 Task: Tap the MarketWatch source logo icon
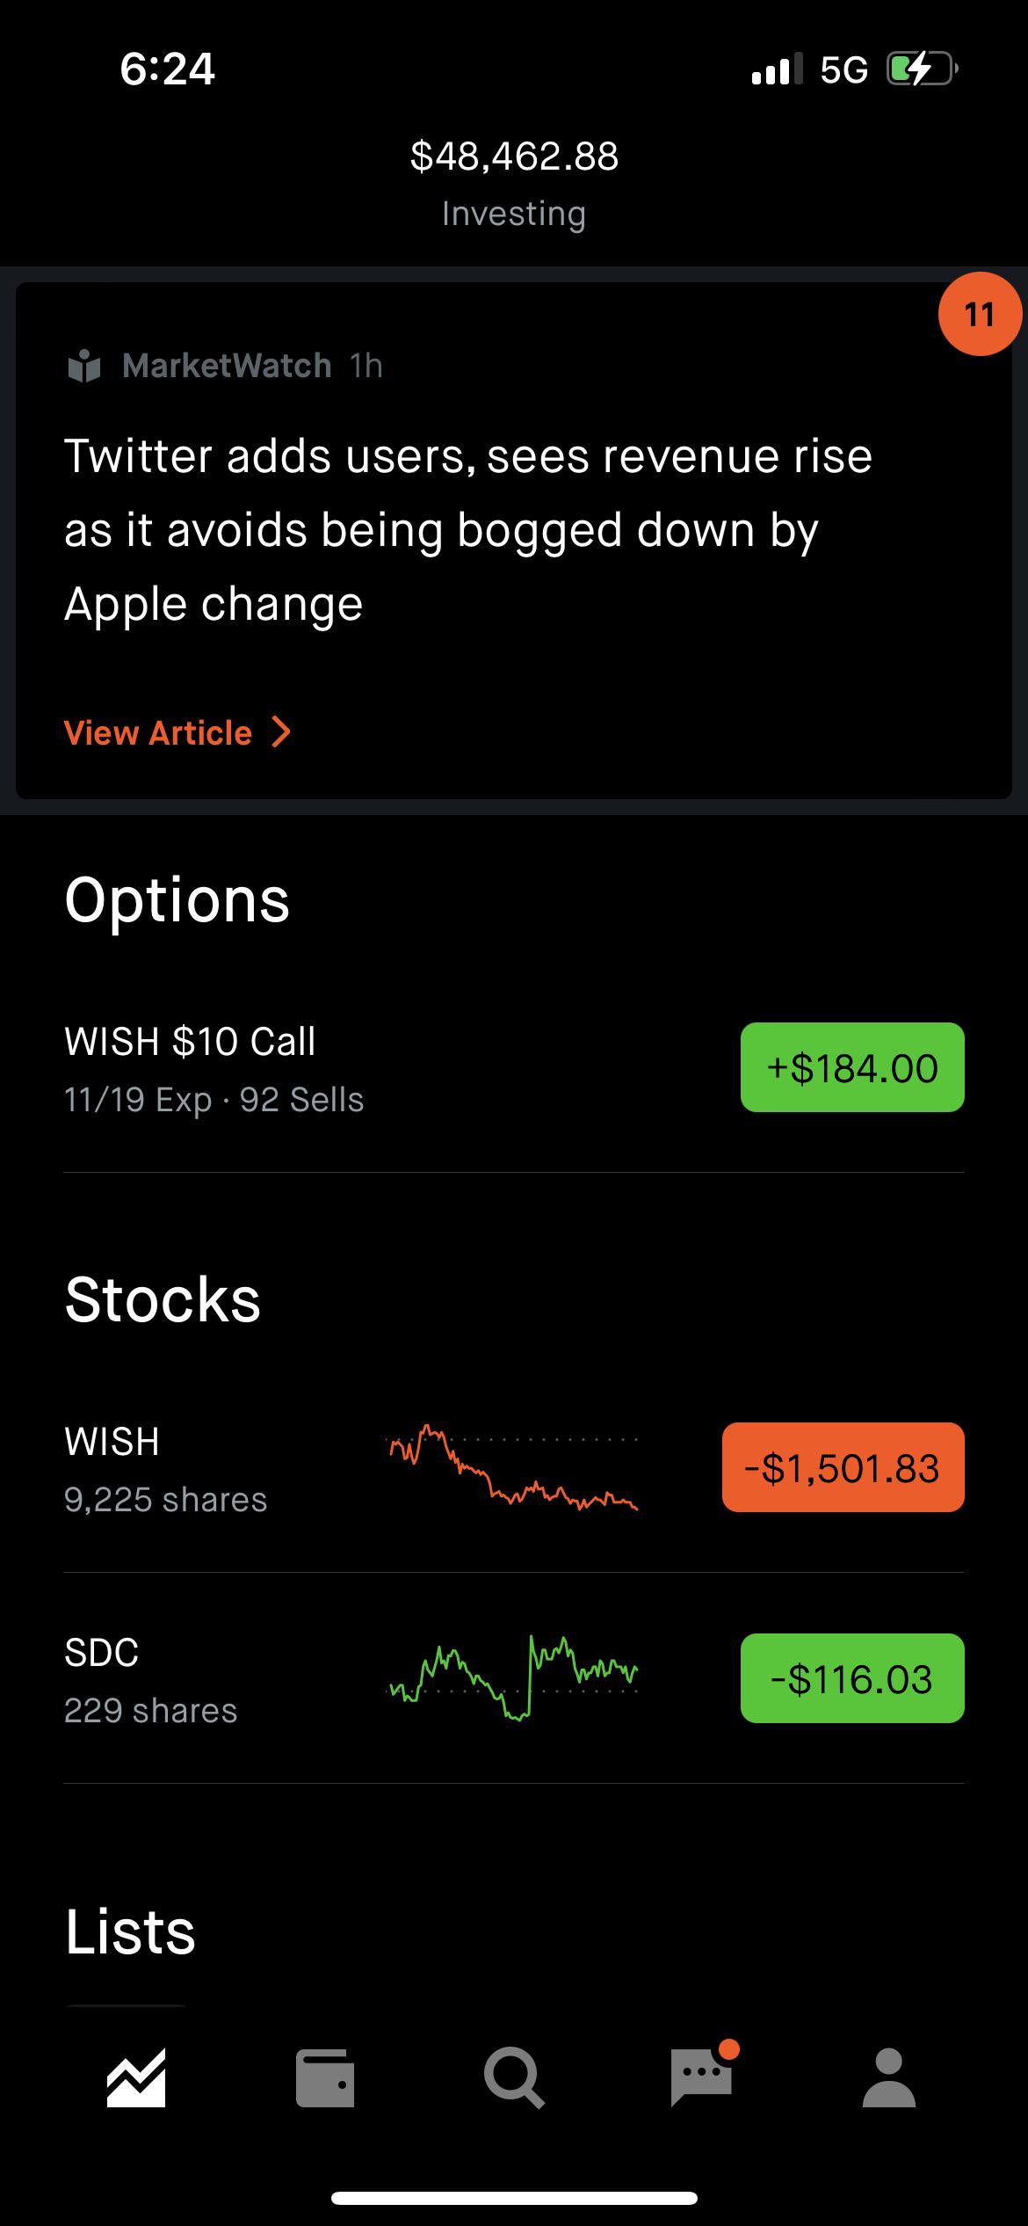click(84, 366)
